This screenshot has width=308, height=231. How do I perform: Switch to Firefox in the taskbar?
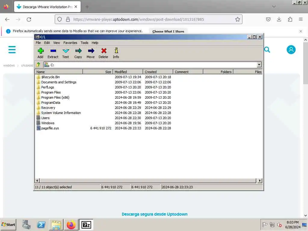click(x=71, y=225)
